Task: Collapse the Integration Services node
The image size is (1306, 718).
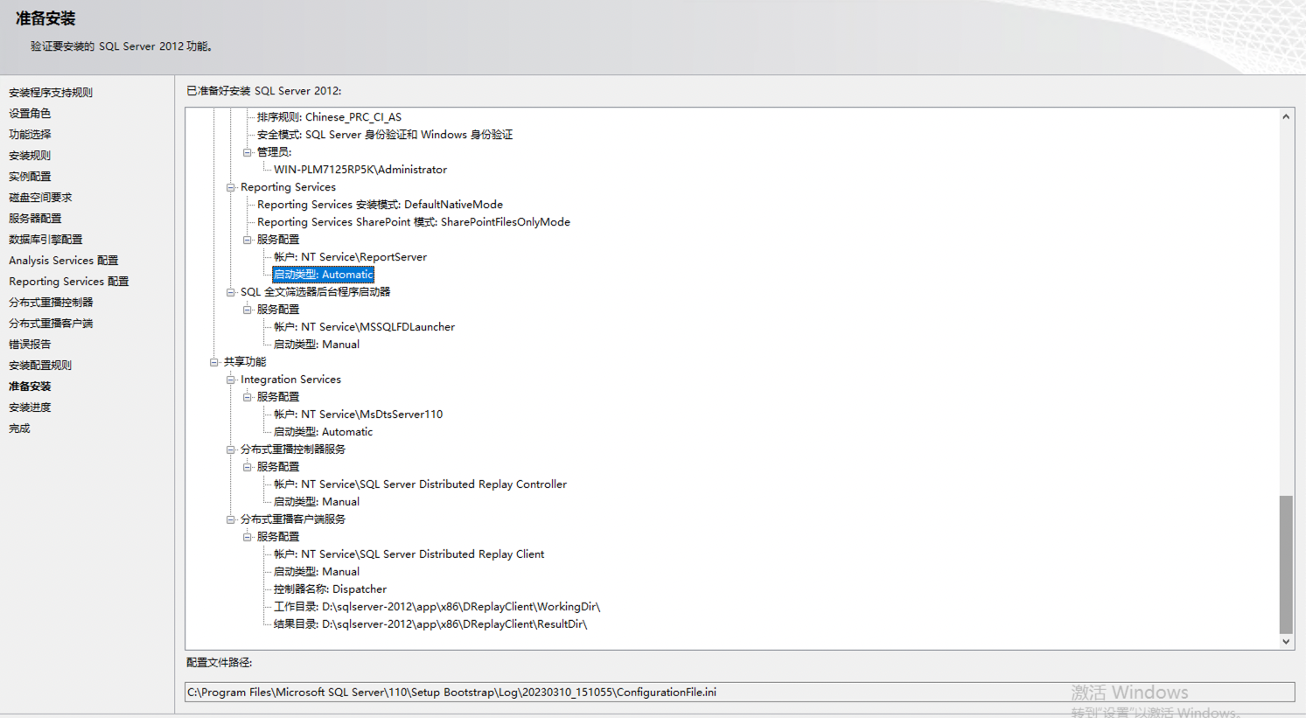Action: (x=231, y=380)
